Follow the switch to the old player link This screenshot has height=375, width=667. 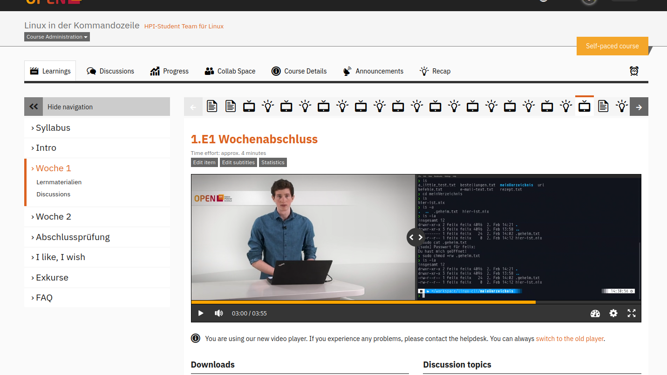[570, 339]
